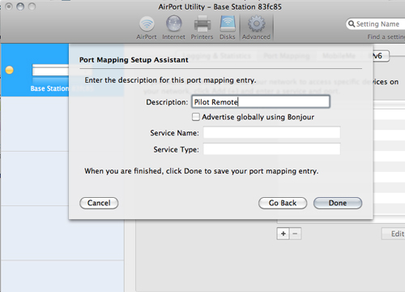Enable Advertise globally using Bonjour
Screen dimensions: 405x292
pos(196,117)
